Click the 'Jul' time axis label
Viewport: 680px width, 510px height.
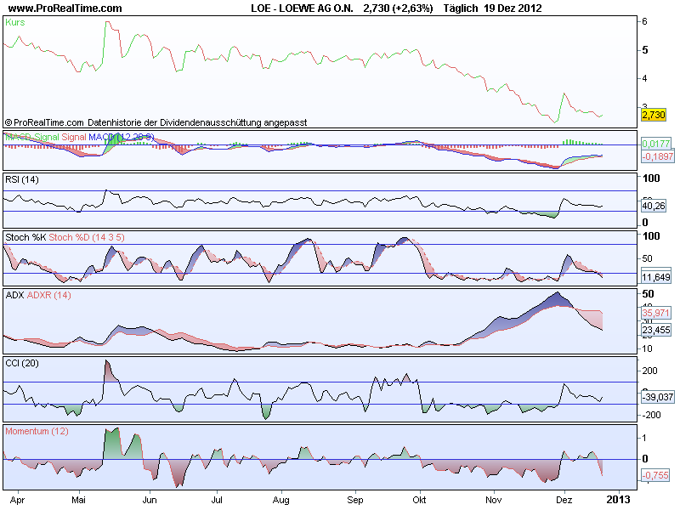pos(217,500)
